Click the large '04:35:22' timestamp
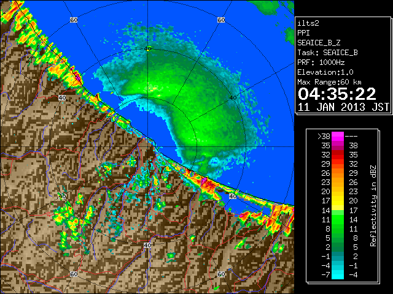This screenshot has width=393, height=294. click(337, 94)
